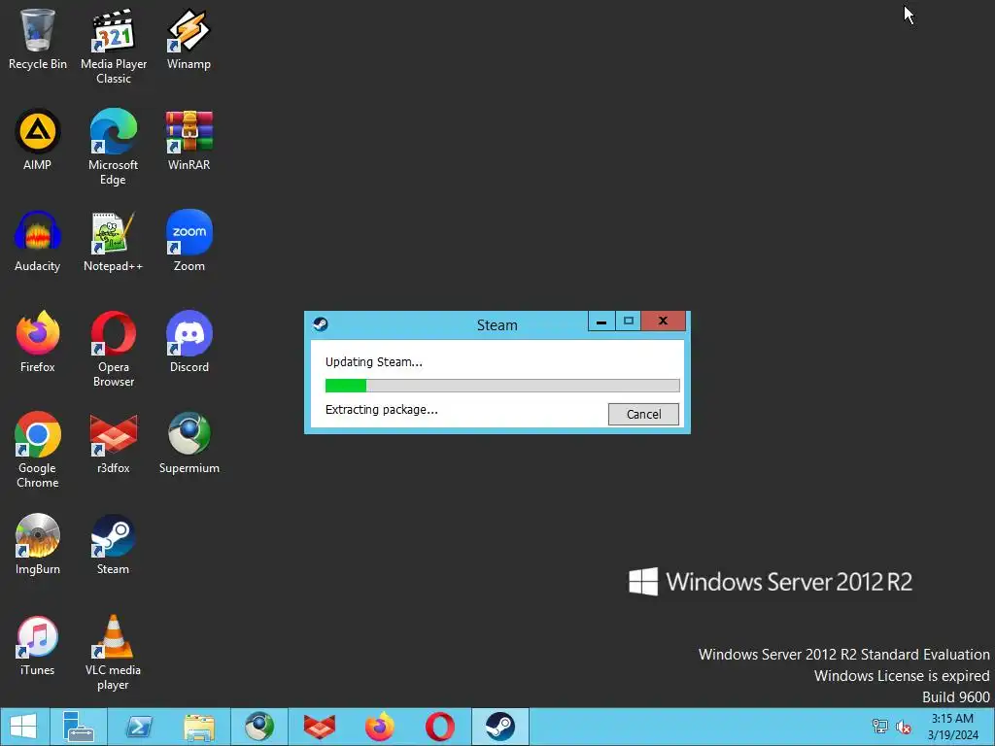The image size is (995, 746).
Task: Select the VLC media player icon
Action: tap(114, 652)
